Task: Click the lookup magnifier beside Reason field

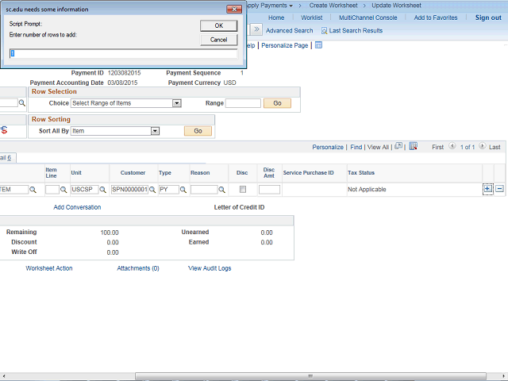Action: tap(222, 190)
